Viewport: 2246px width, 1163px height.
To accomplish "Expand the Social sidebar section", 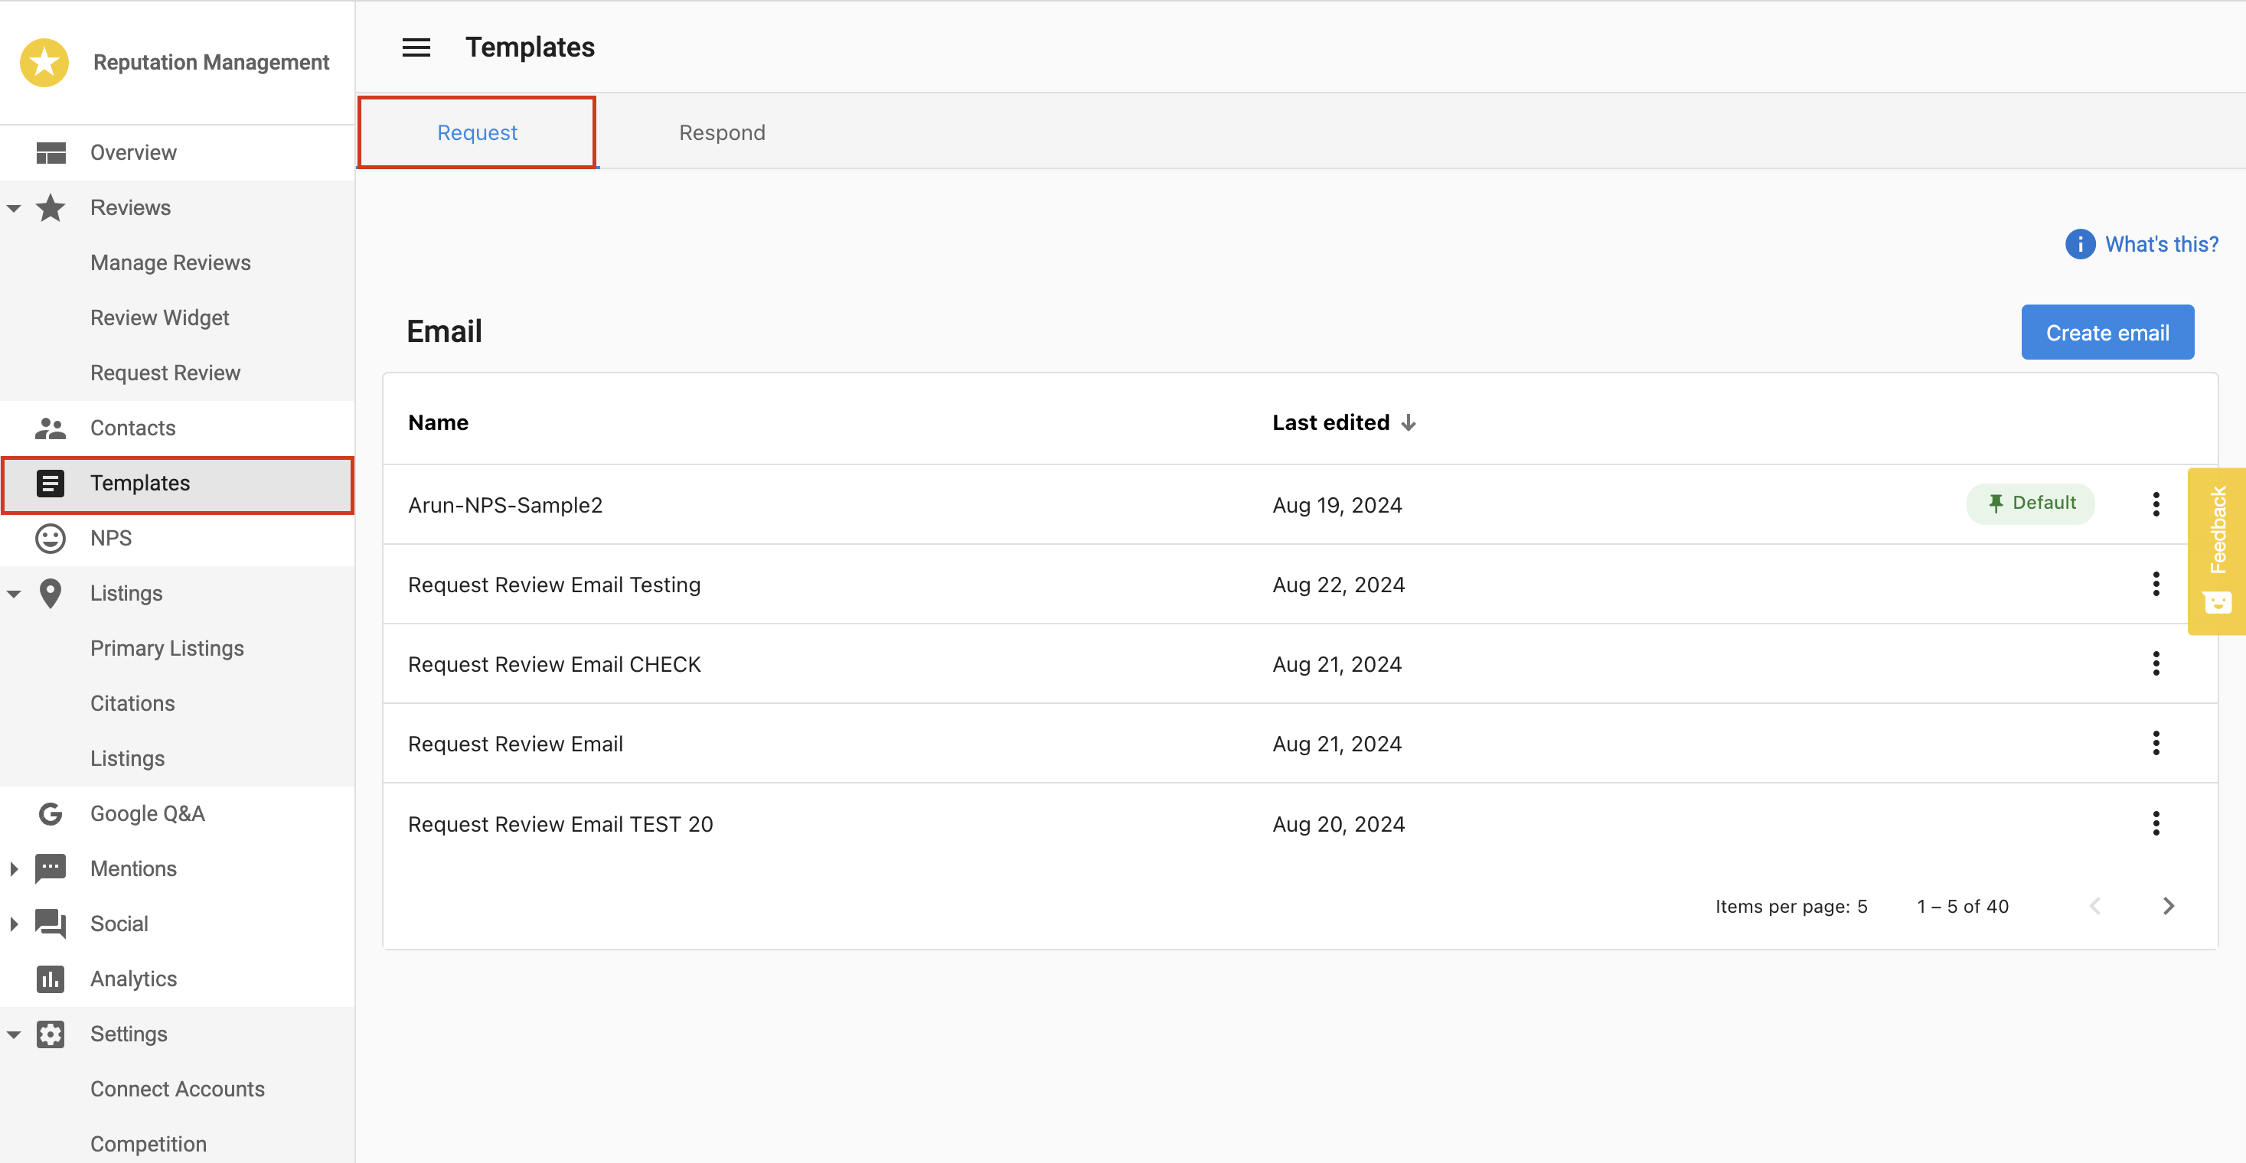I will pyautogui.click(x=13, y=924).
